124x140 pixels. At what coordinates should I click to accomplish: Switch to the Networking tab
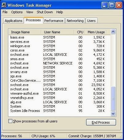point(75,21)
